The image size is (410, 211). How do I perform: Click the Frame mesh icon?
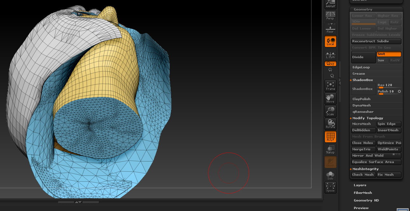[331, 86]
